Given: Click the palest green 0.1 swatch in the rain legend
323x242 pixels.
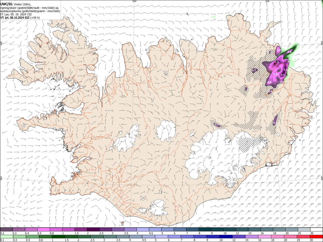Looking at the screenshot, I should click(6, 237).
